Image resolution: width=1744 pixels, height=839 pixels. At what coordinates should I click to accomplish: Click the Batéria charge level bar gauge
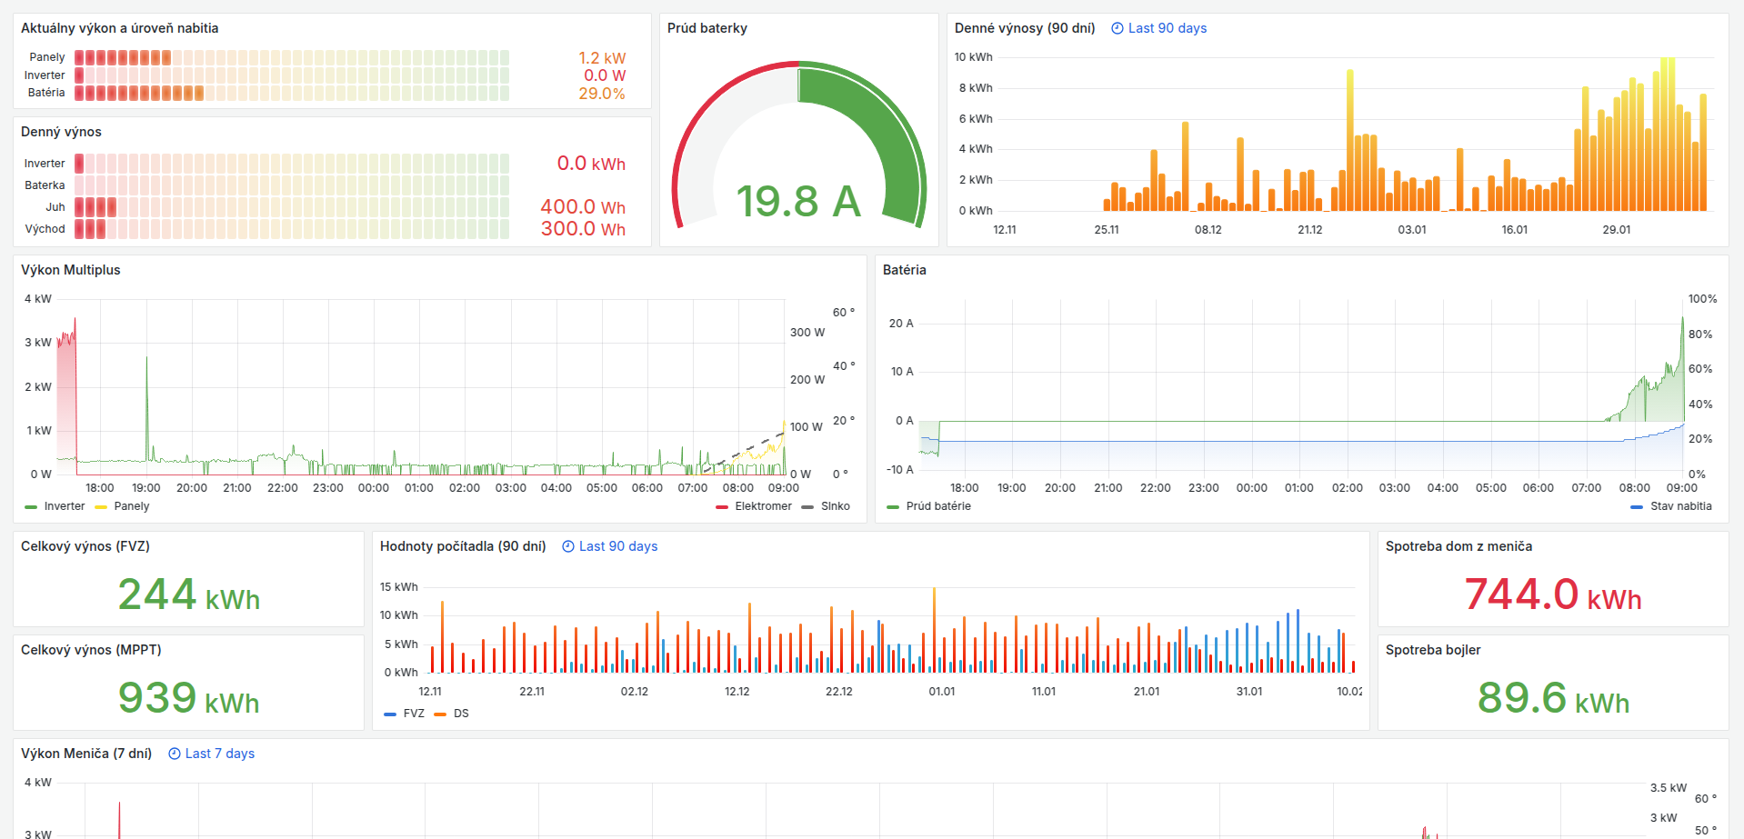[291, 93]
